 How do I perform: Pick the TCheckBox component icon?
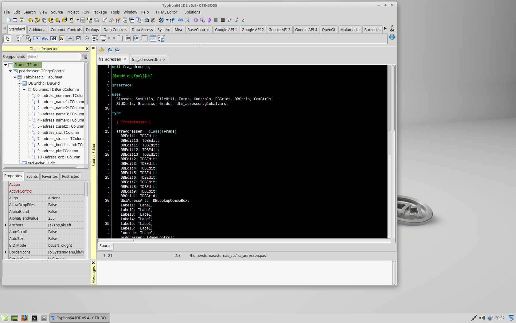78,38
